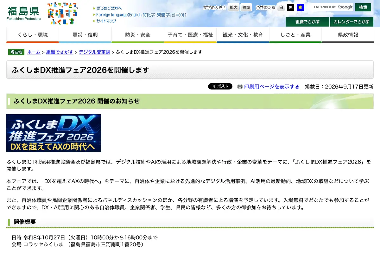Click the ひとつ、ひとつ、実現するふくしま slogan logo
Screen dimensions: 380x253
pos(62,14)
